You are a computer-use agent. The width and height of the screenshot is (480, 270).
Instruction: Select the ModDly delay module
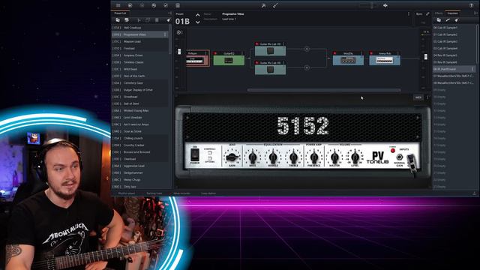[348, 58]
